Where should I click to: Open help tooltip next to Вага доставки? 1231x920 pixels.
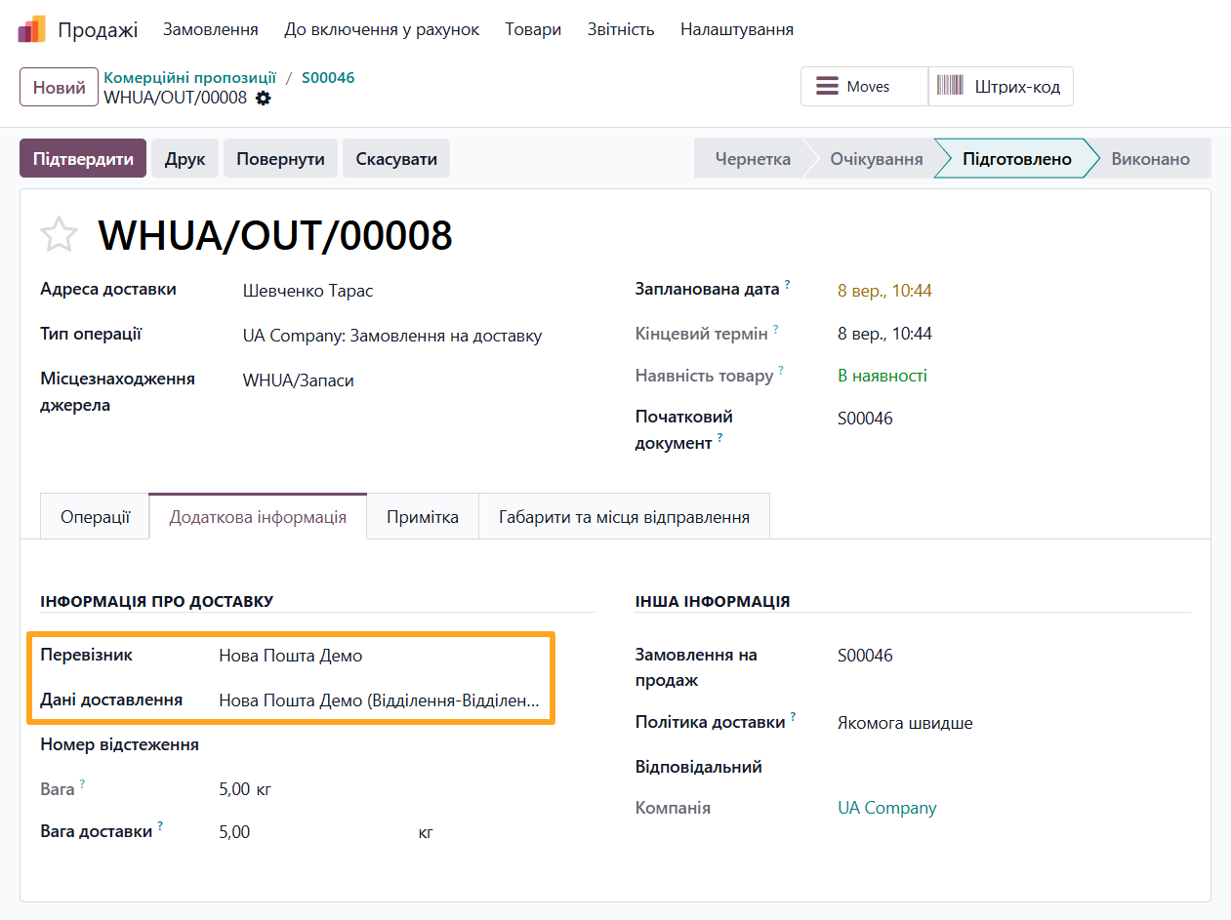coord(159,826)
